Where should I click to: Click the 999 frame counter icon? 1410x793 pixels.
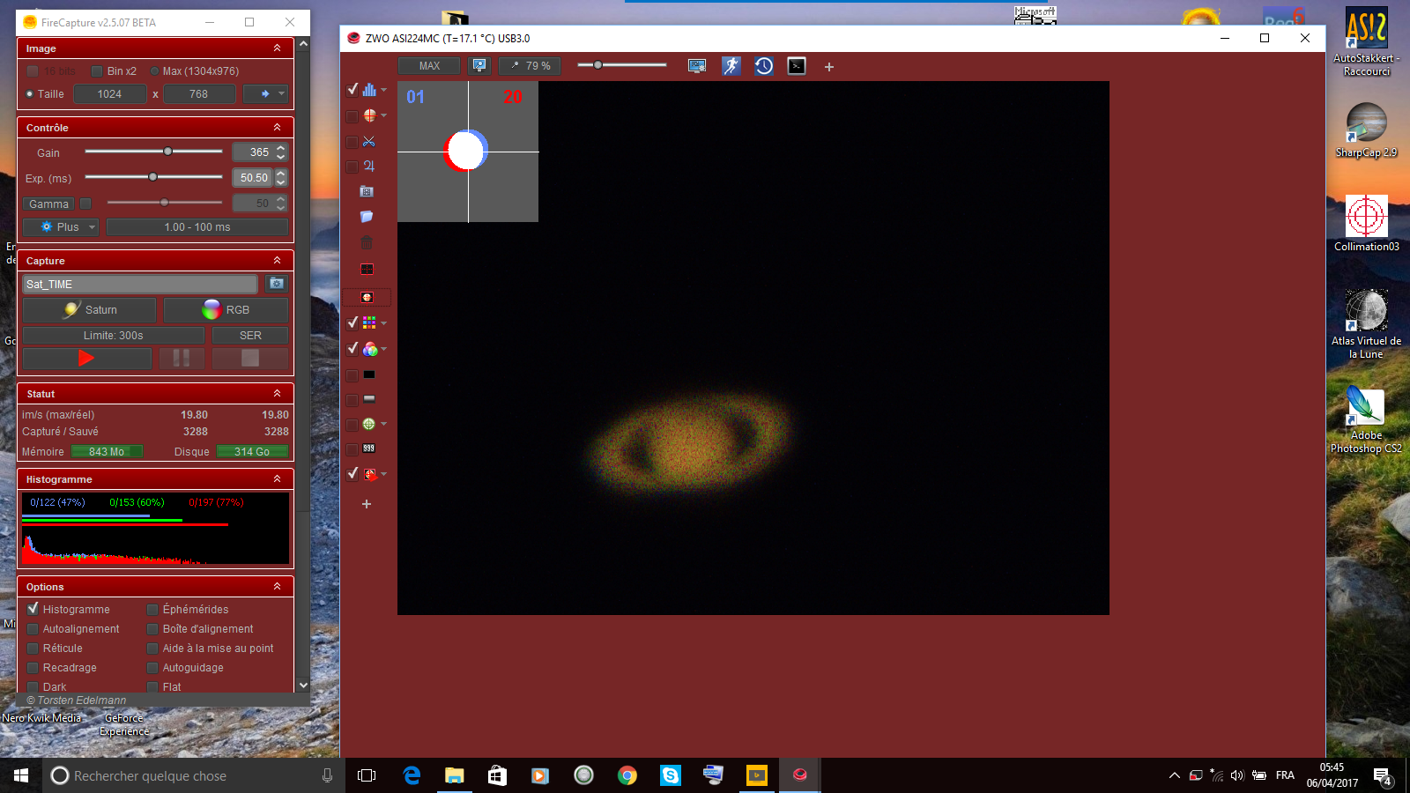pos(369,448)
